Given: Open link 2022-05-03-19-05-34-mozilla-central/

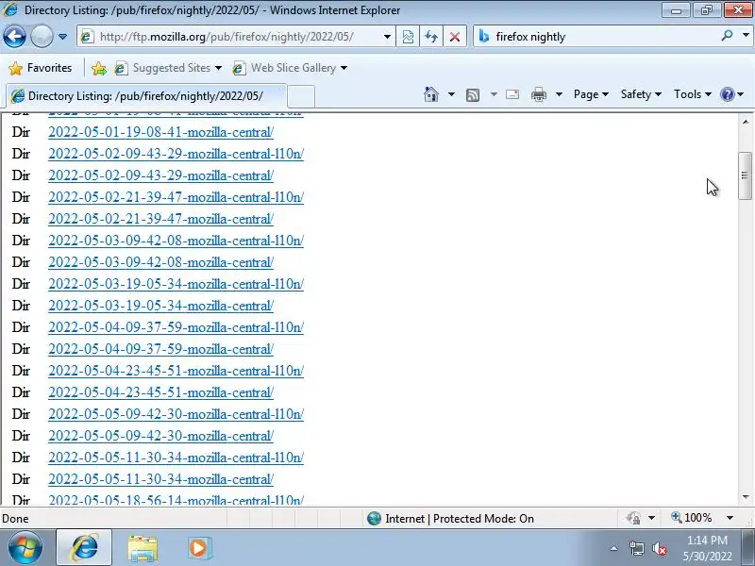Looking at the screenshot, I should [160, 305].
